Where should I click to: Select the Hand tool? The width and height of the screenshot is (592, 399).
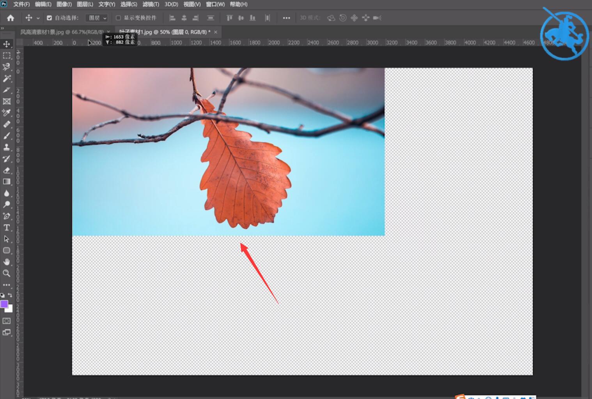tap(7, 262)
